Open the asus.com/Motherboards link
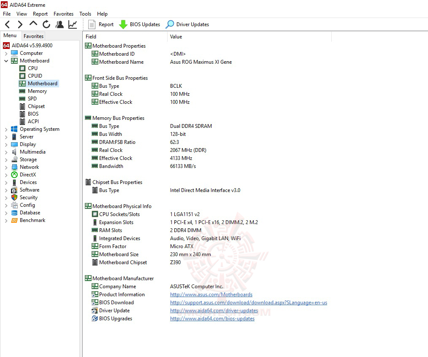 pyautogui.click(x=211, y=295)
